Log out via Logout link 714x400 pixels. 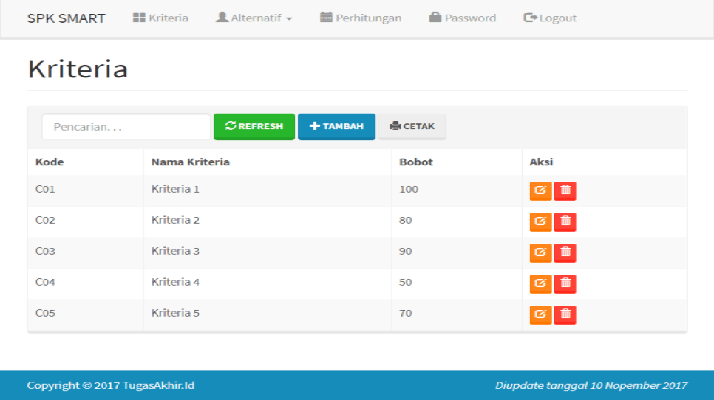[550, 18]
